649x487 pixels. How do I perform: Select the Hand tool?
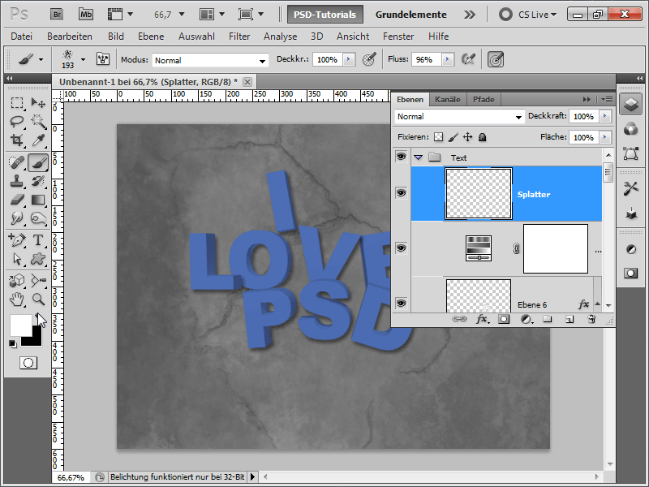pos(17,299)
